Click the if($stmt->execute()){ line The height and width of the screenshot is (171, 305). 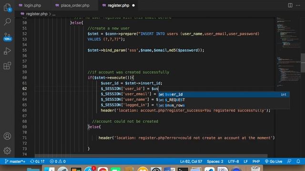click(x=111, y=77)
